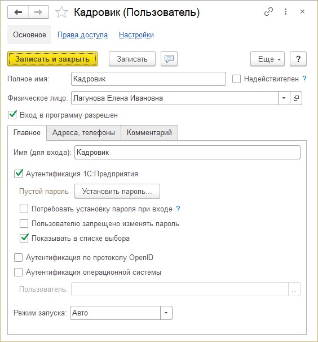Open the three-dots window menu

(x=285, y=12)
